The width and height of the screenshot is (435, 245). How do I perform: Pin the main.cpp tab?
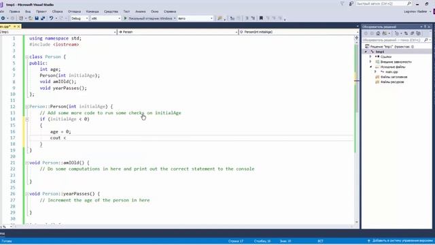[x=14, y=27]
